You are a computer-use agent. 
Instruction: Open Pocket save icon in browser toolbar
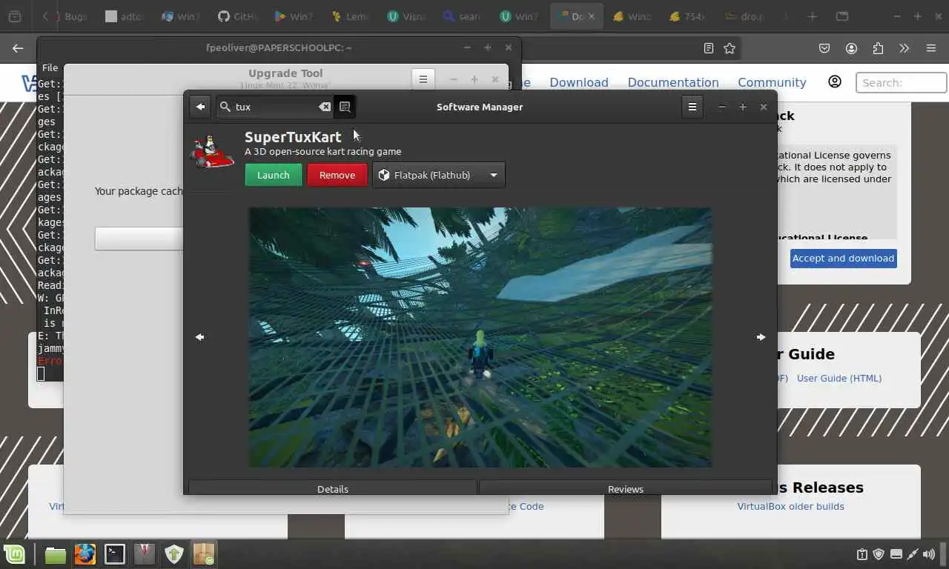tap(824, 48)
